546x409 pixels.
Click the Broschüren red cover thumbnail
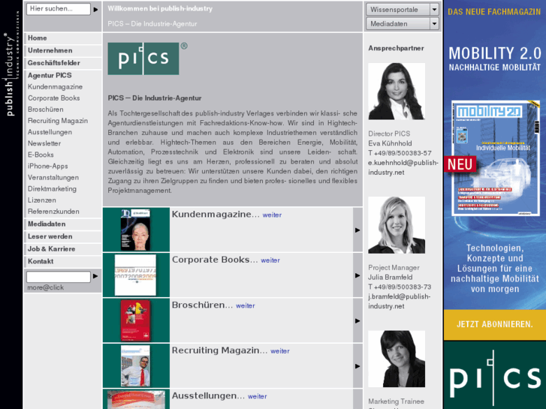[135, 320]
